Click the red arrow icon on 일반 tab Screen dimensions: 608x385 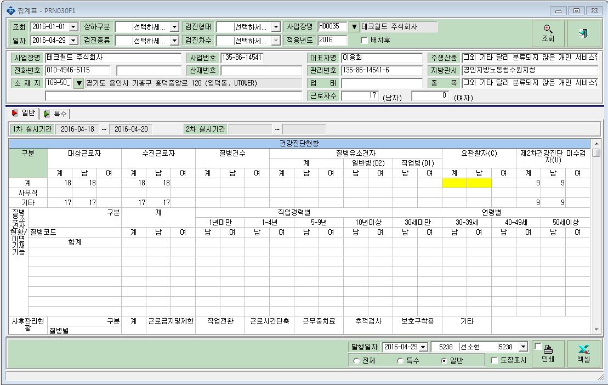point(15,113)
